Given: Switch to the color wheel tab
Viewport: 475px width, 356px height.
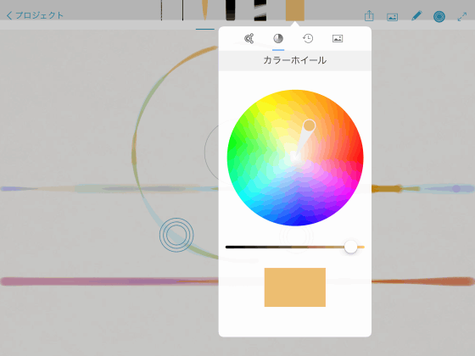Looking at the screenshot, I should (278, 38).
